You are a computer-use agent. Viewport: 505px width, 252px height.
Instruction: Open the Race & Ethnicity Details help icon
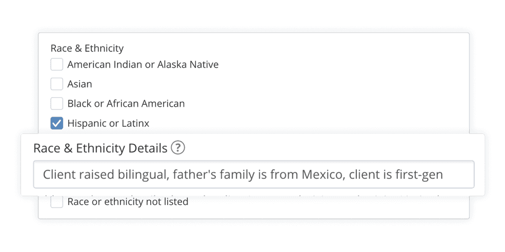point(178,148)
